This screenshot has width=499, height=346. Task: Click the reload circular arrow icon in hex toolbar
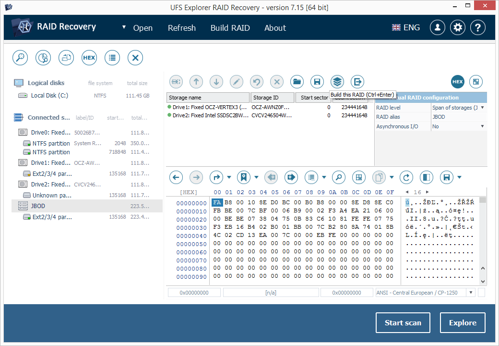coord(406,177)
